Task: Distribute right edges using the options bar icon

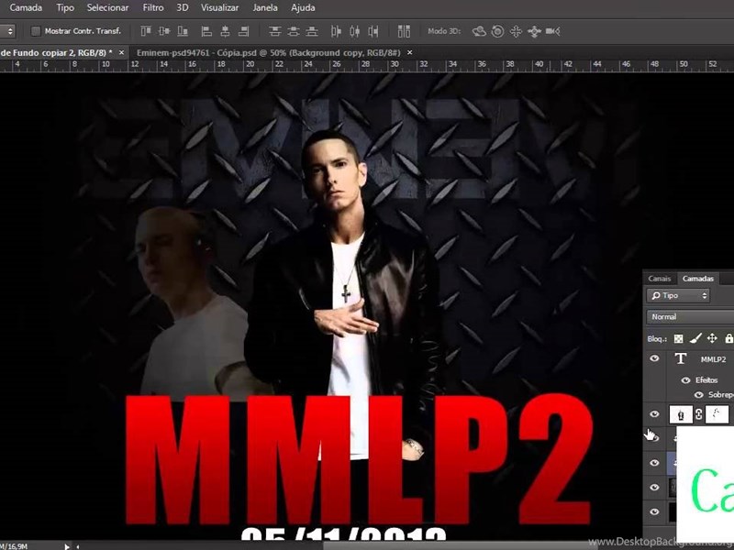Action: tap(373, 31)
